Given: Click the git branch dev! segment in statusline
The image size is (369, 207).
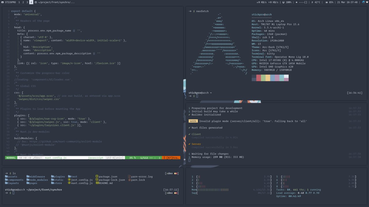Looking at the screenshot, I should (x=37, y=158).
